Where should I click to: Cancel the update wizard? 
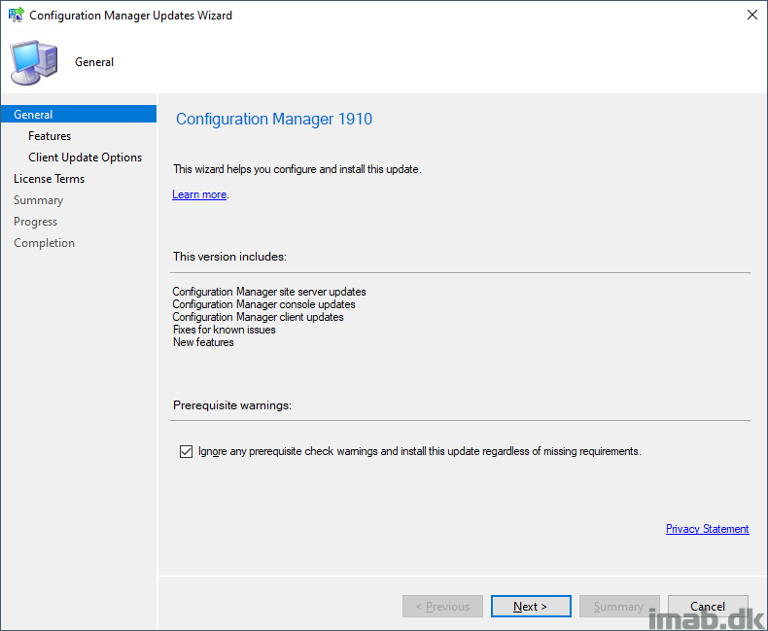(708, 606)
